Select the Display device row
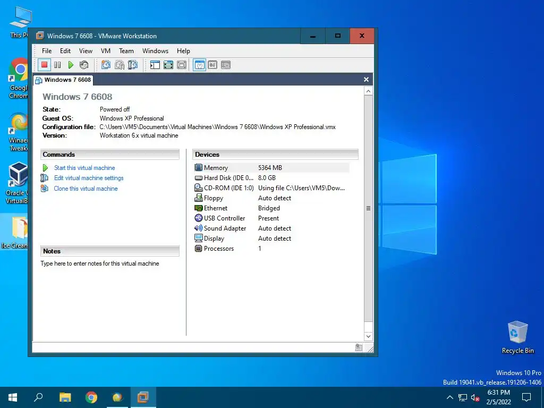Screen dimensions: 544x408 point(271,239)
